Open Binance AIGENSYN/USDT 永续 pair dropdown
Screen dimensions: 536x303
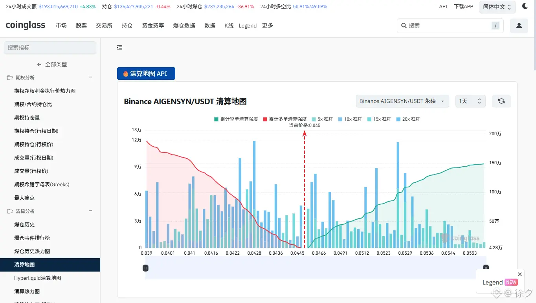[x=402, y=101]
